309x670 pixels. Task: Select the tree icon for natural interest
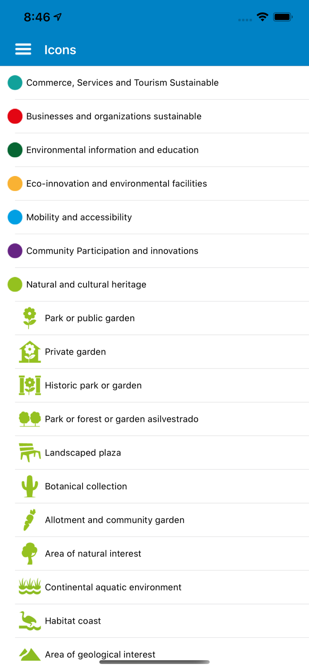pos(29,553)
